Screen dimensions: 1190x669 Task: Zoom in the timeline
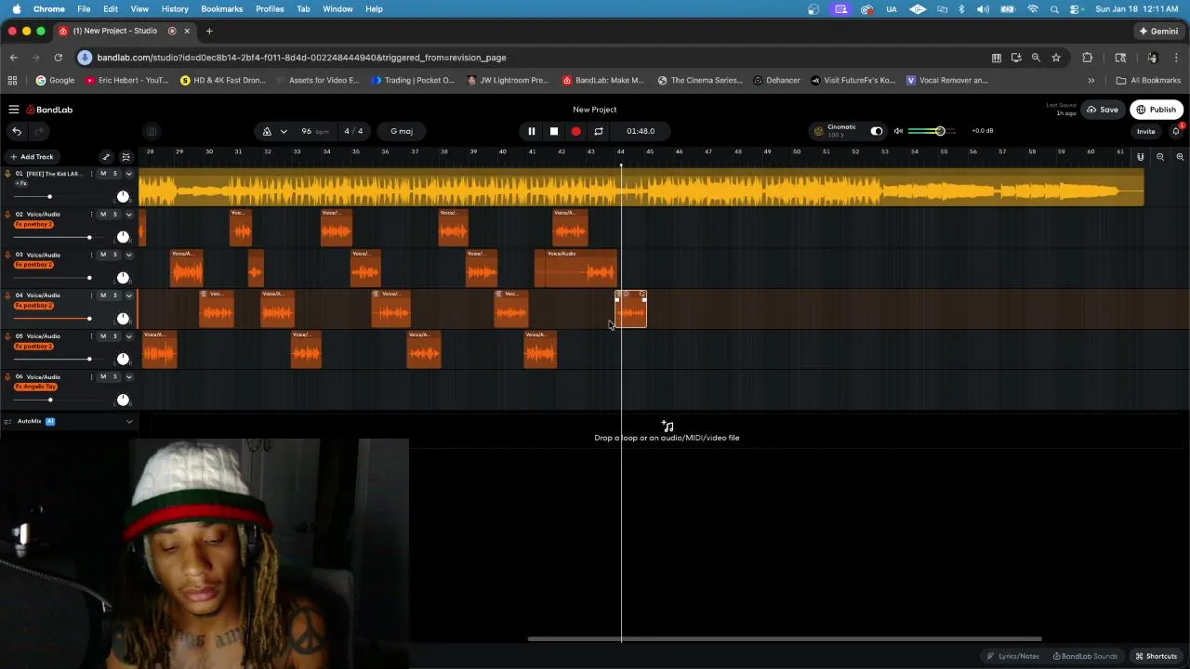(x=1180, y=157)
